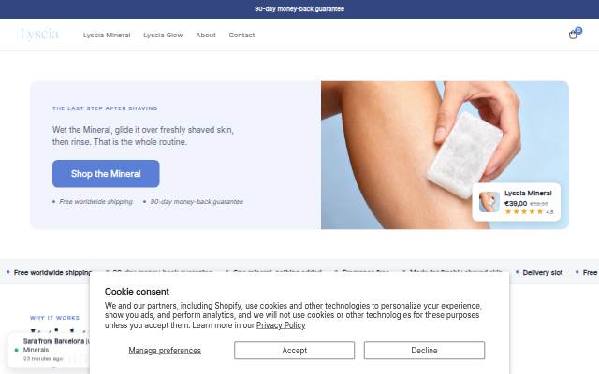Open Lyscia Glow menu item
Viewport: 599px width, 374px height.
pos(163,36)
